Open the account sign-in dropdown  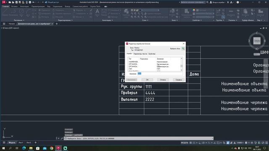point(218,2)
